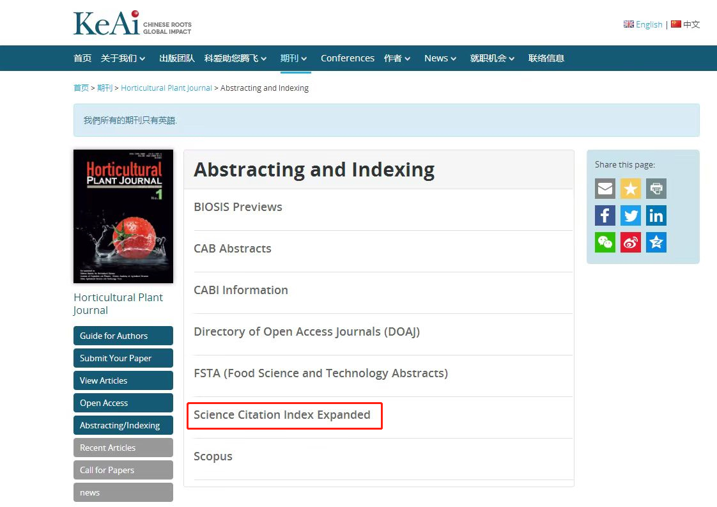Image resolution: width=717 pixels, height=507 pixels.
Task: Click Submit Your Paper button
Action: [123, 358]
